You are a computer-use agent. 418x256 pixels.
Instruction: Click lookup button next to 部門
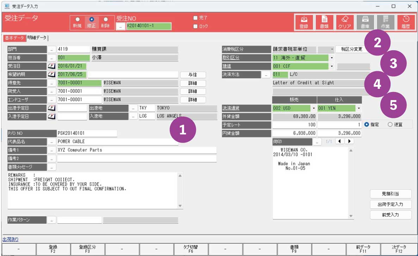click(x=52, y=49)
